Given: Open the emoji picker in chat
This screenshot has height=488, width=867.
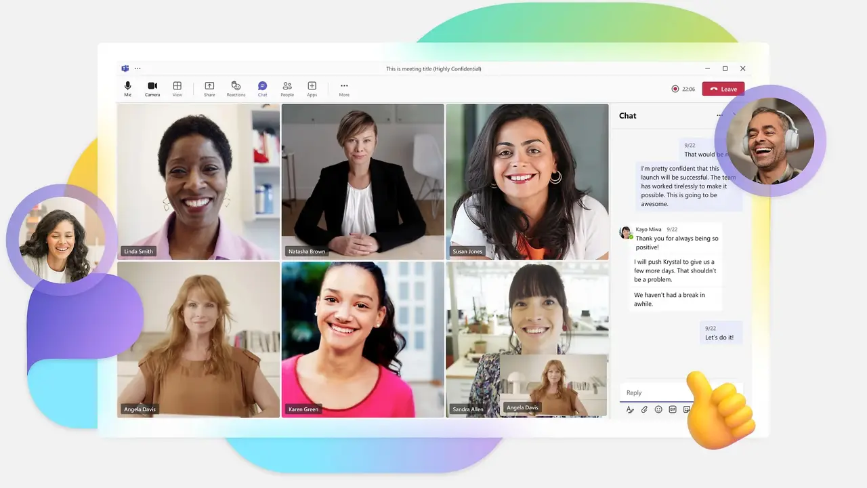Looking at the screenshot, I should point(658,409).
